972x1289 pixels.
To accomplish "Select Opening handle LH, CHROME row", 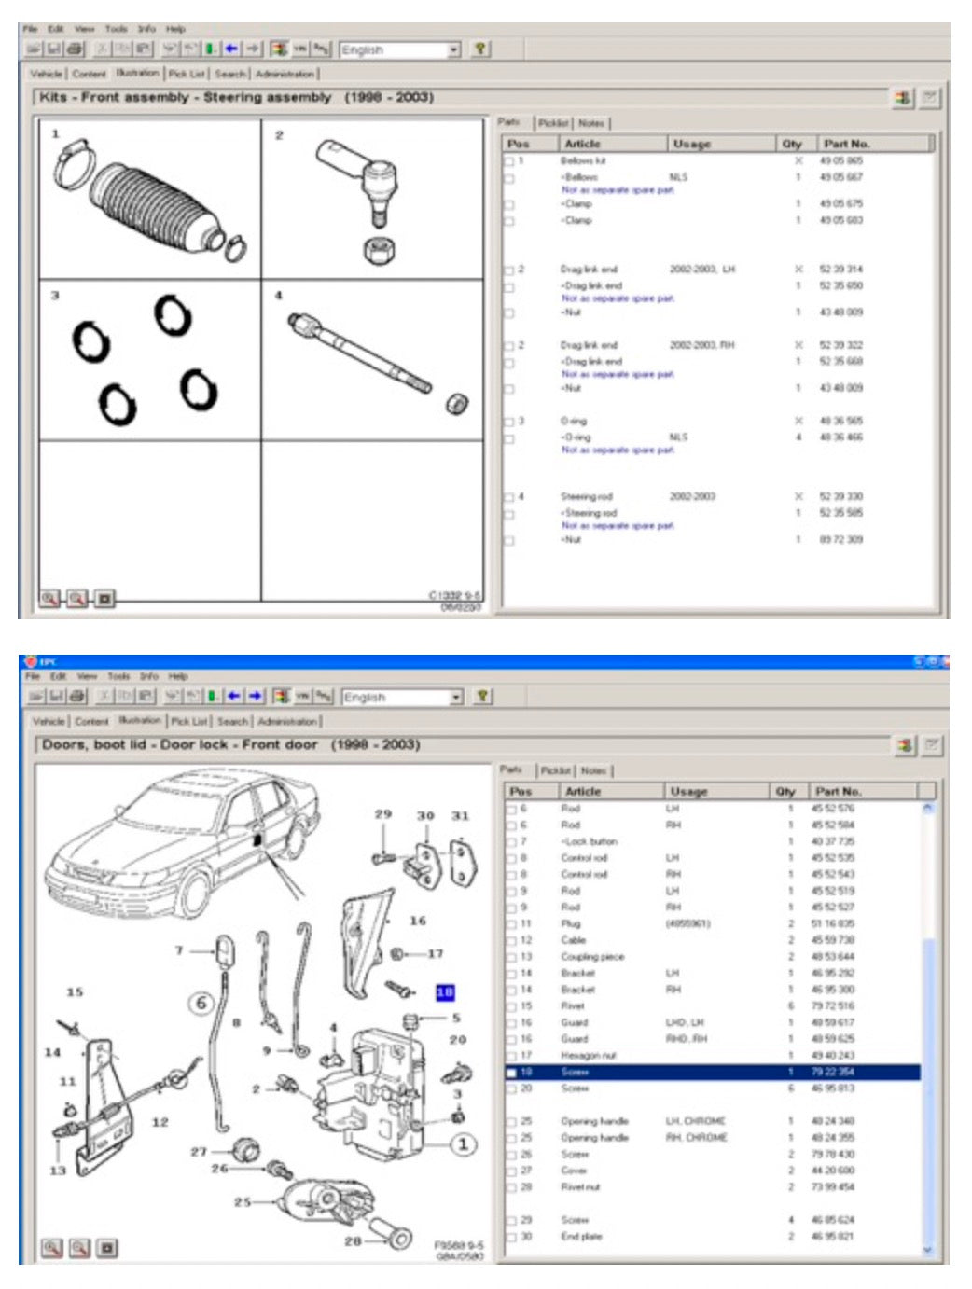I will [714, 1121].
